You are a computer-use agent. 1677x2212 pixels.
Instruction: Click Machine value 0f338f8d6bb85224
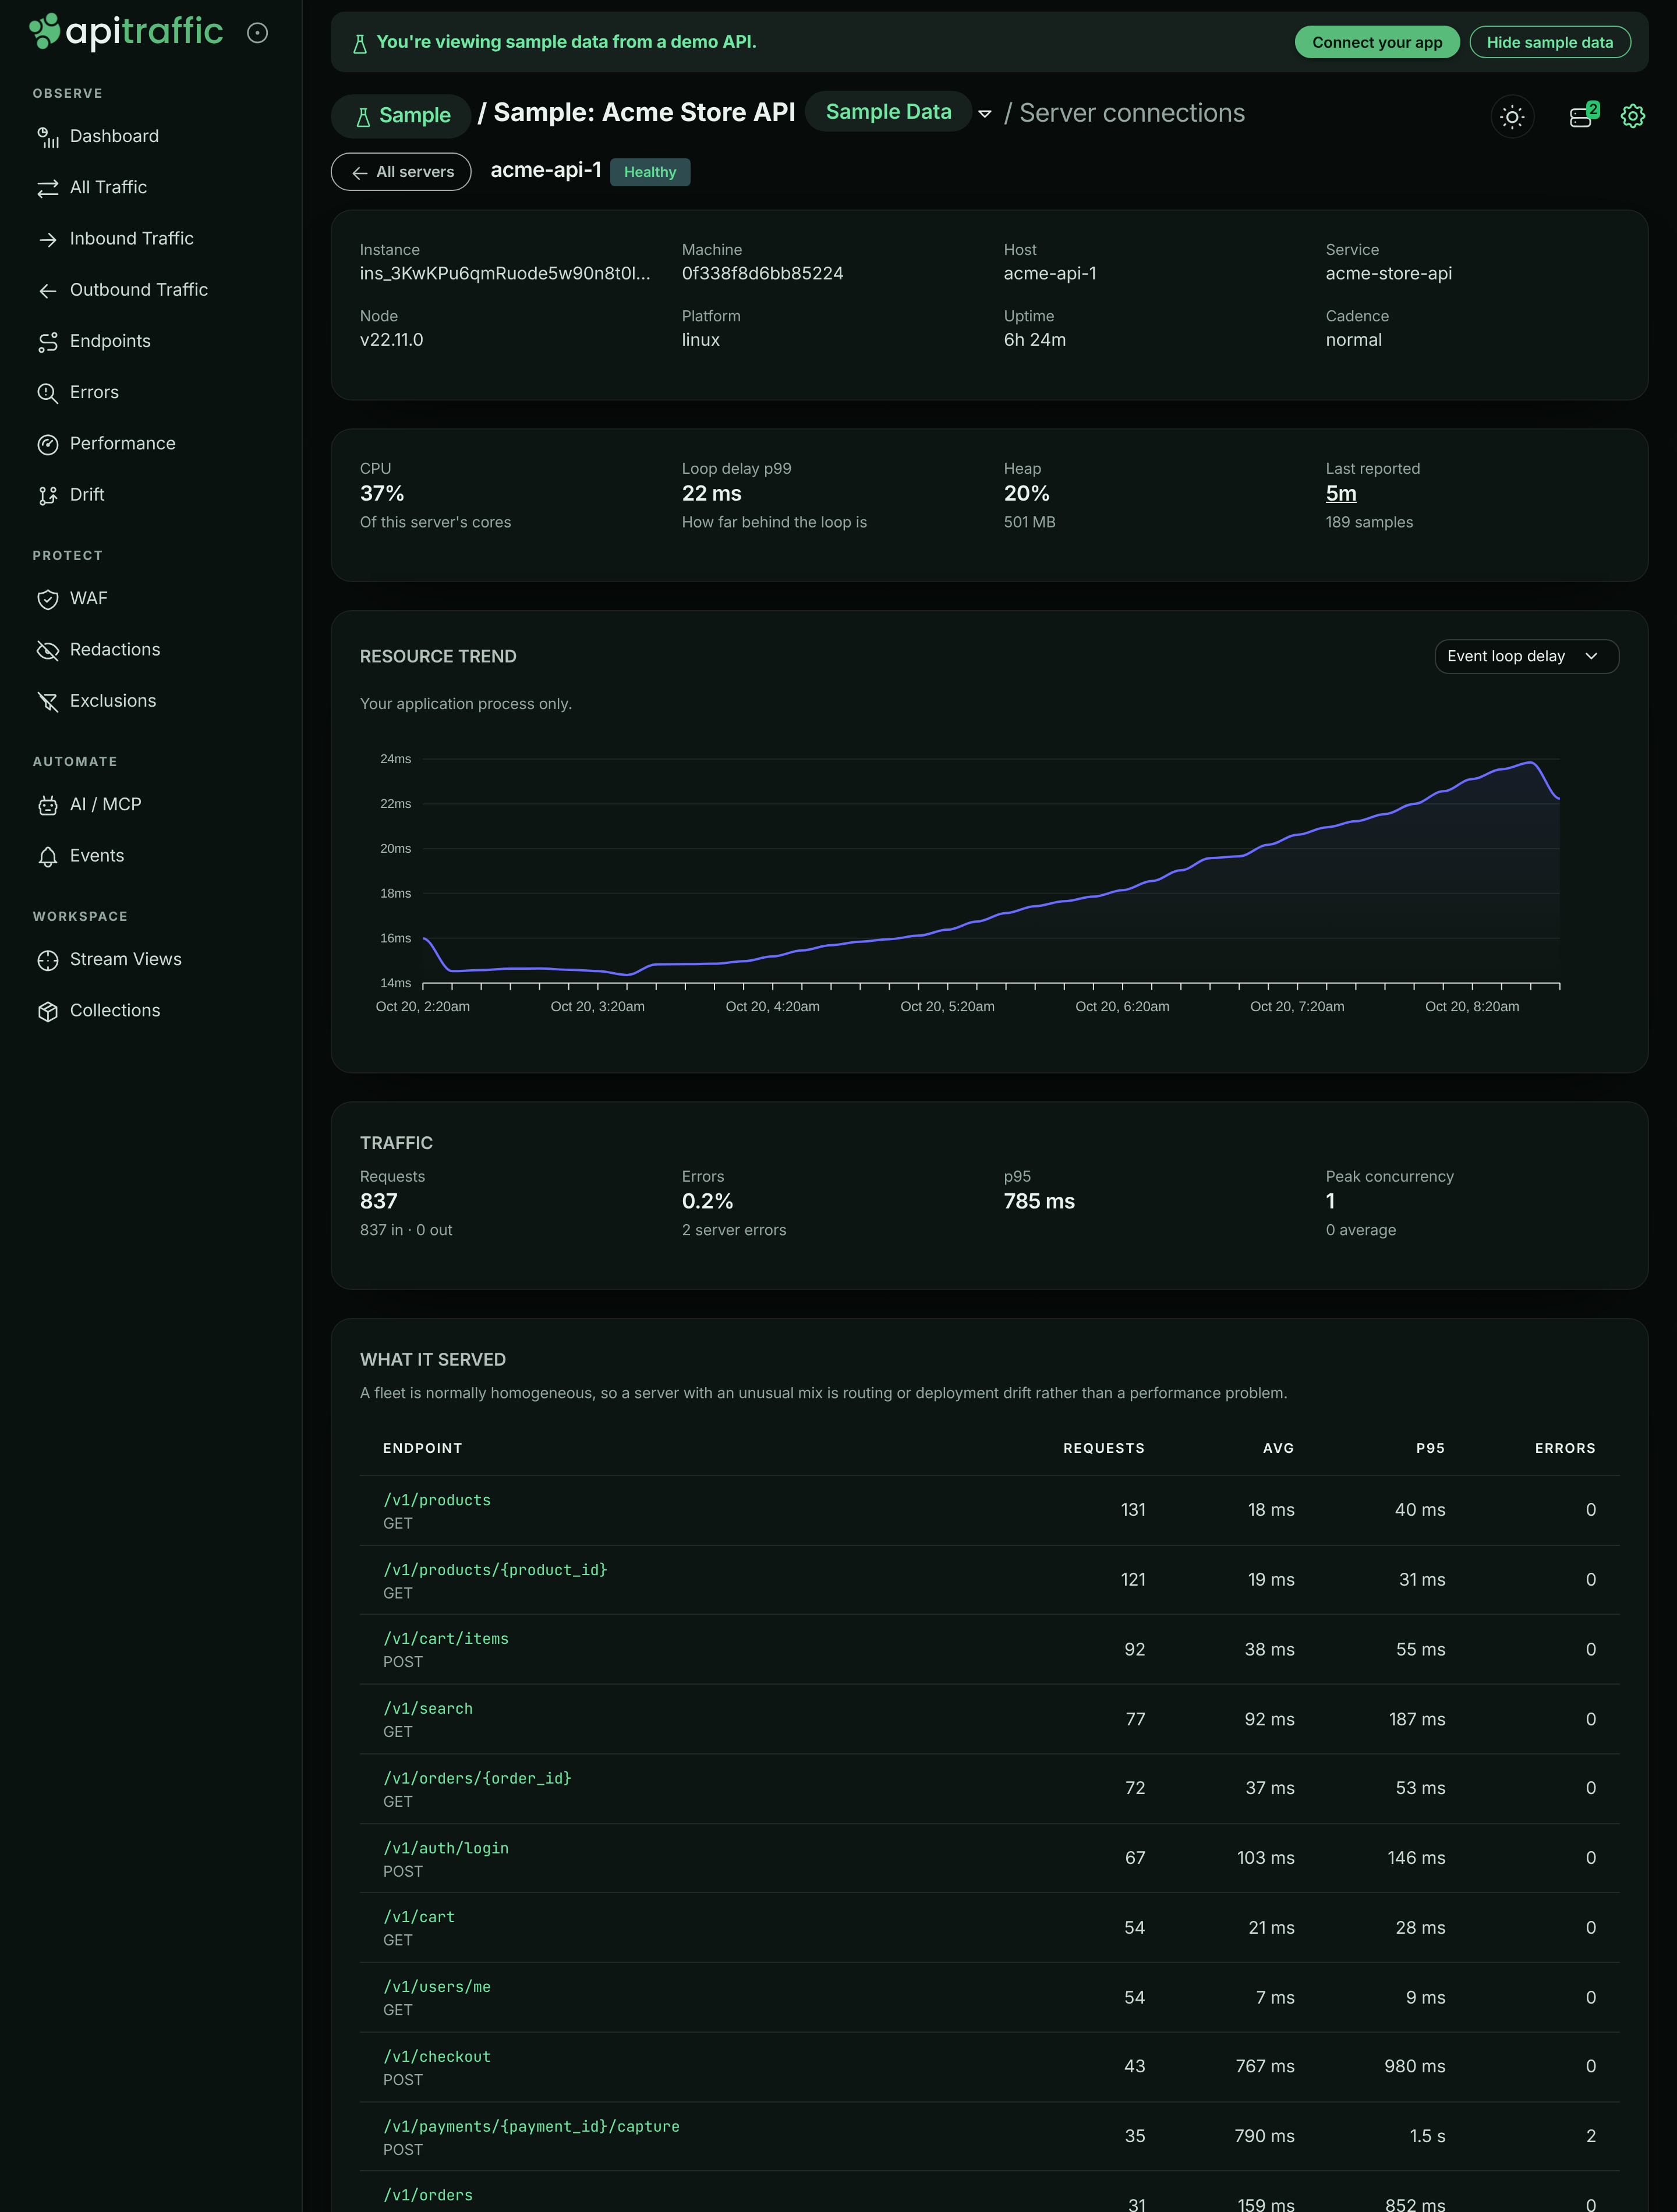coord(762,273)
